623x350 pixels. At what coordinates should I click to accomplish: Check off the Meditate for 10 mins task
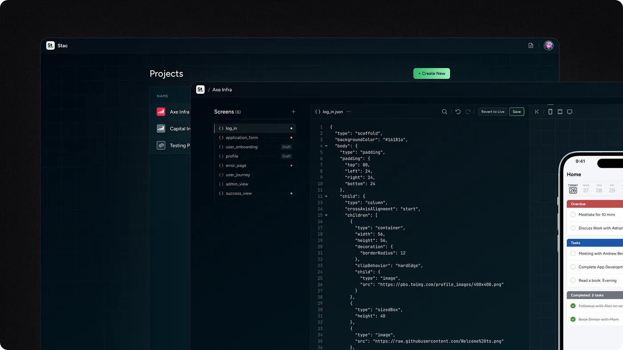click(x=572, y=215)
